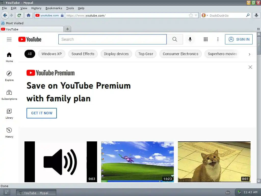Open History in the YouTube sidebar

[x=9, y=133]
